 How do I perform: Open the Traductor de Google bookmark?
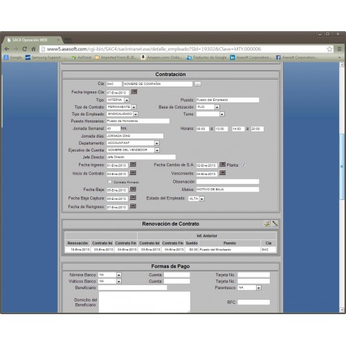pyautogui.click(x=207, y=57)
